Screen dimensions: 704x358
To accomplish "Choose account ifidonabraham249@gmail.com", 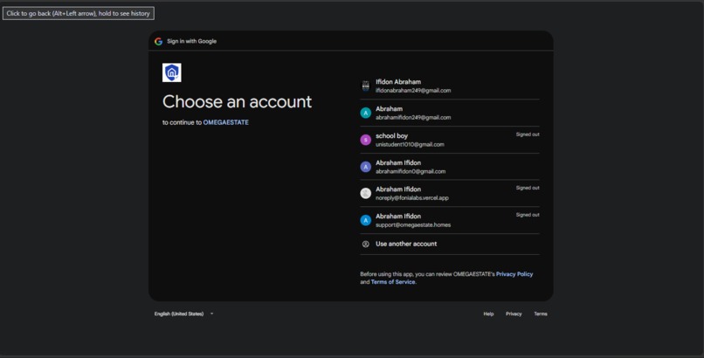I will (450, 86).
